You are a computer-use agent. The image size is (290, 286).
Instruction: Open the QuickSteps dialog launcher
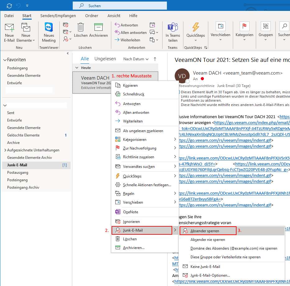206,48
